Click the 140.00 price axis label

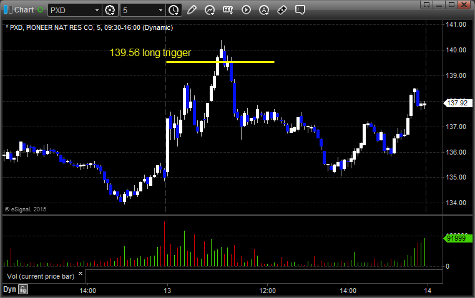(x=456, y=50)
